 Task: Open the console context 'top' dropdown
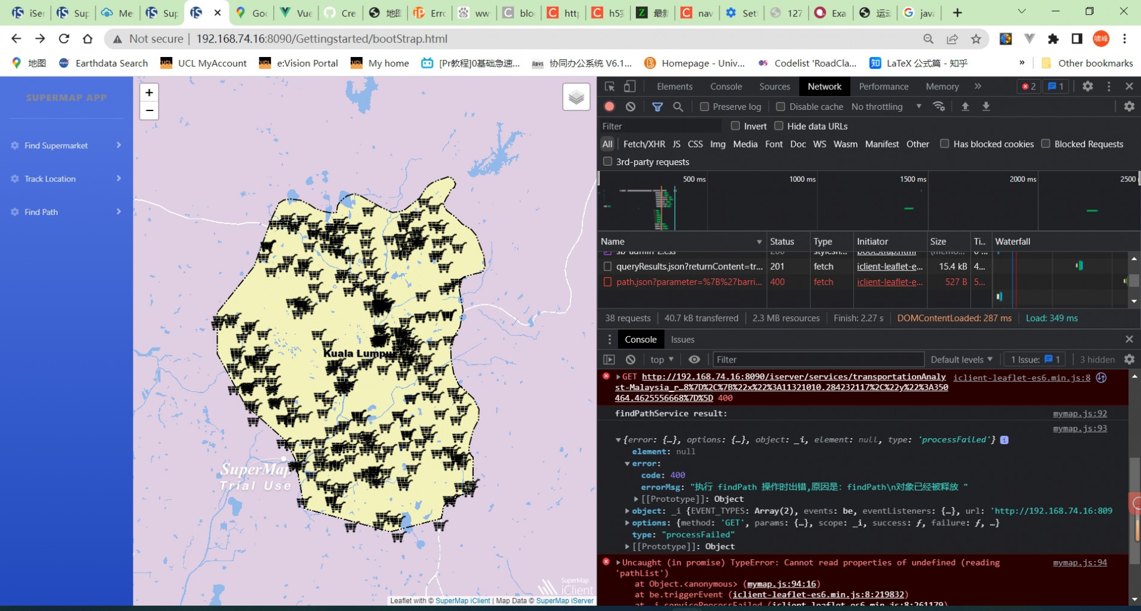[x=662, y=360]
